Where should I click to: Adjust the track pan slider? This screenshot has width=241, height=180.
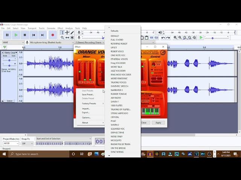coord(9,66)
